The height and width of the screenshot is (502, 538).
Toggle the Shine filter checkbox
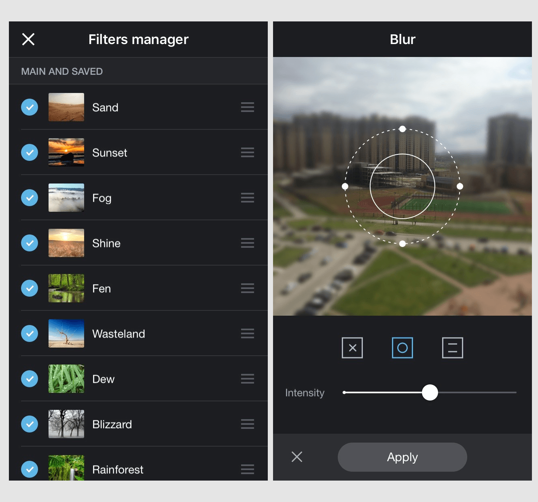(30, 243)
